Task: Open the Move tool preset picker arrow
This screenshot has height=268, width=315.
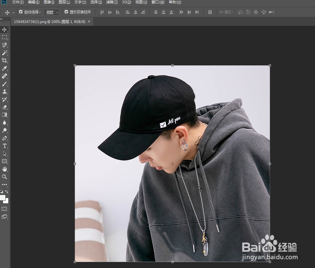Action: [14, 13]
